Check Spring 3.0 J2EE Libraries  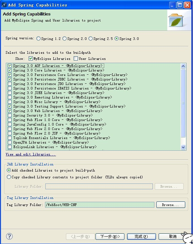coord(10,93)
